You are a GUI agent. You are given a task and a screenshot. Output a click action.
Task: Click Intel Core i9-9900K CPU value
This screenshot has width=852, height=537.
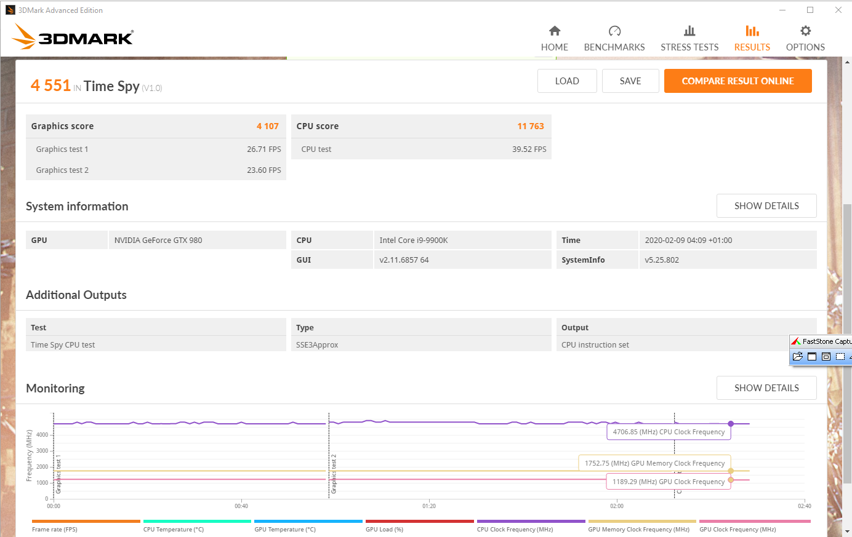(x=414, y=241)
